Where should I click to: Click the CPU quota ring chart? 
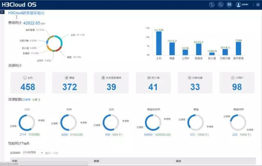27,122
